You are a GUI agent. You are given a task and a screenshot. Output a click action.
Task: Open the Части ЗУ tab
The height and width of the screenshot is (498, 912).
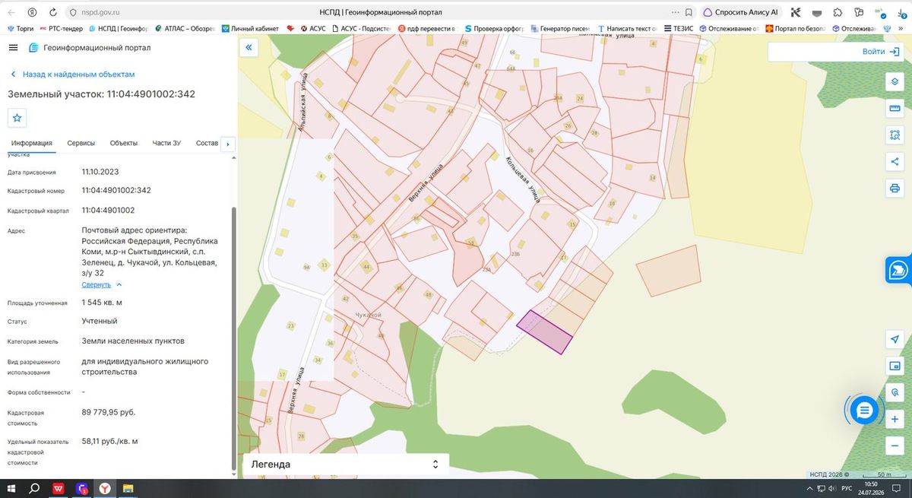pos(166,143)
